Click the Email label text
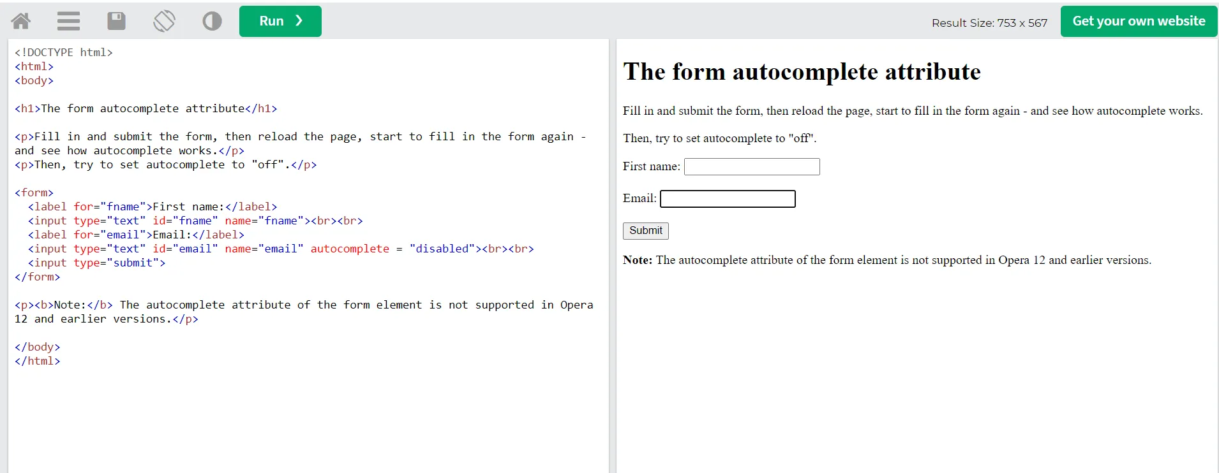1219x473 pixels. [x=639, y=198]
